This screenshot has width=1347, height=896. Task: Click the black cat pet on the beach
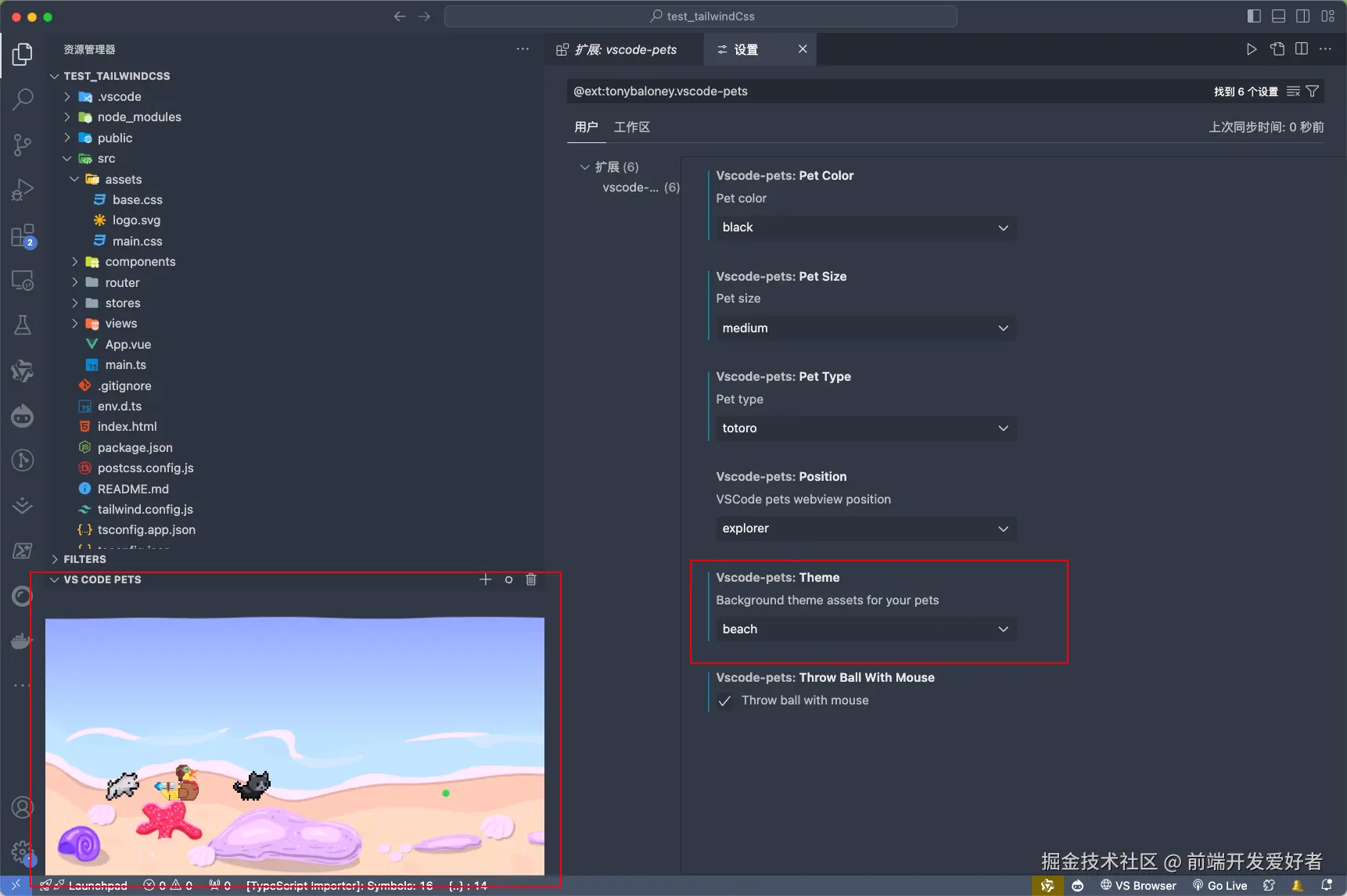[x=253, y=785]
